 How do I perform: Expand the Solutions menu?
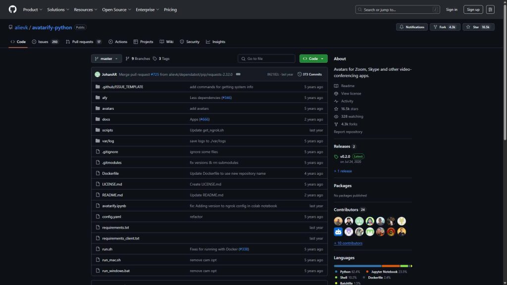click(x=58, y=10)
